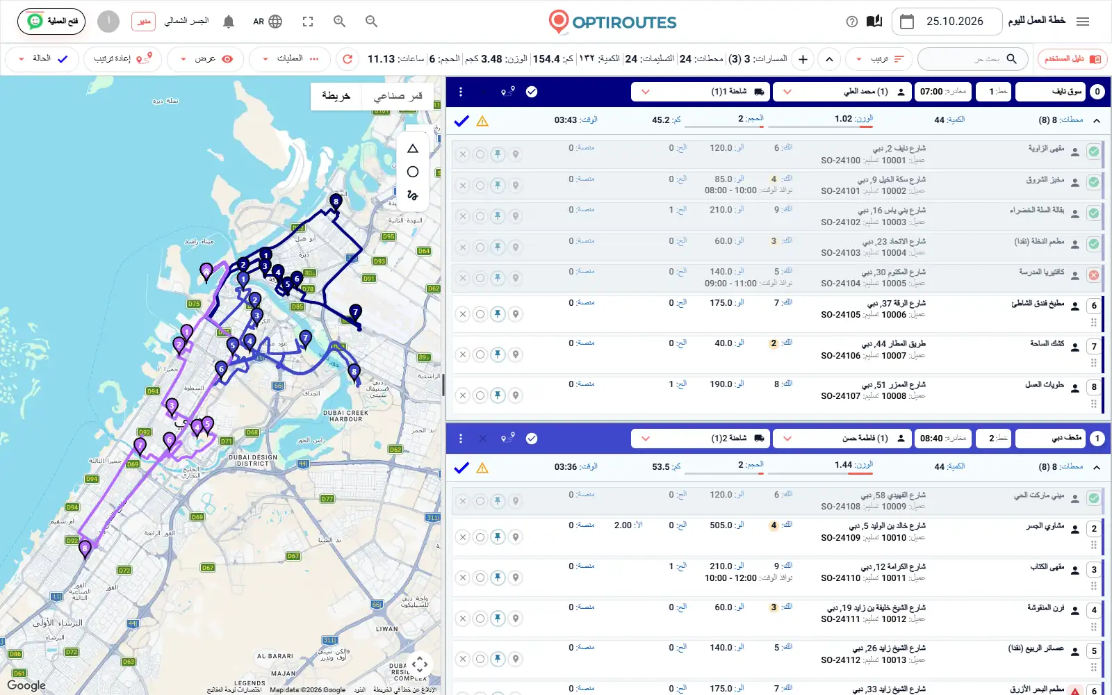This screenshot has width=1112, height=695.
Task: Click the location marker on SO-24106 row
Action: (x=516, y=354)
